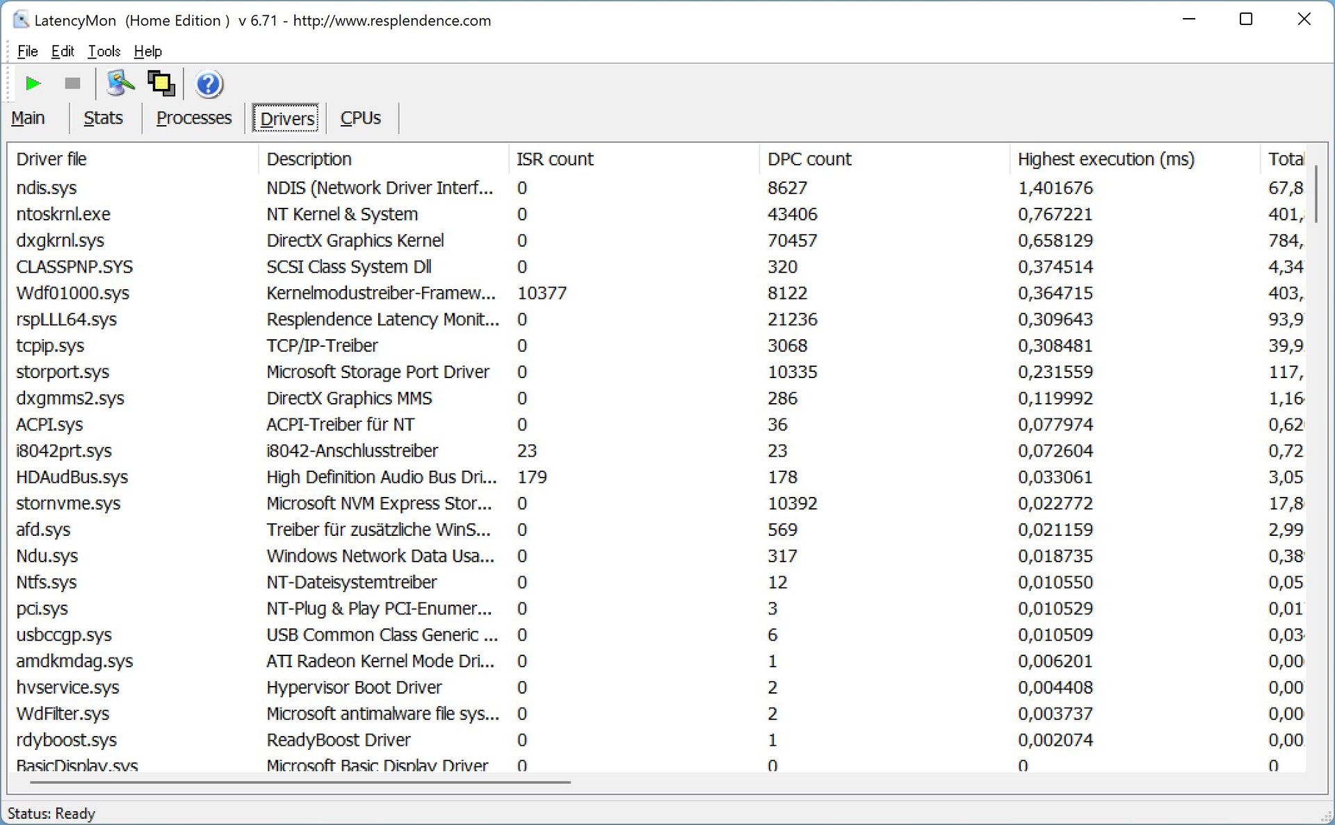This screenshot has width=1335, height=825.
Task: Open the options icon in the toolbar
Action: pos(120,84)
